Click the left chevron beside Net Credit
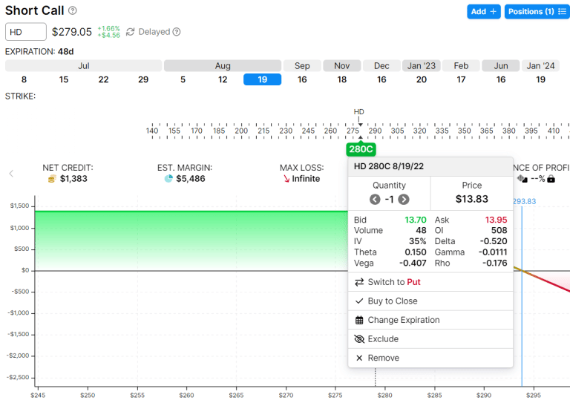This screenshot has height=403, width=570. pos(11,174)
